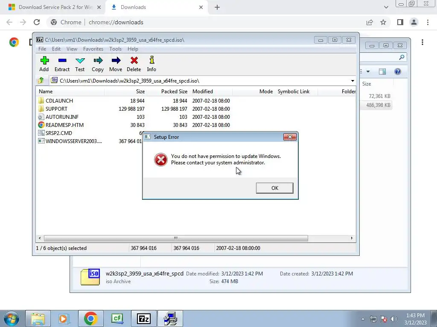
Task: Open the Edit menu
Action: [56, 49]
